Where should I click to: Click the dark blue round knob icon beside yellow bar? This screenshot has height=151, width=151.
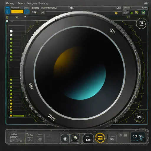(x=27, y=12)
